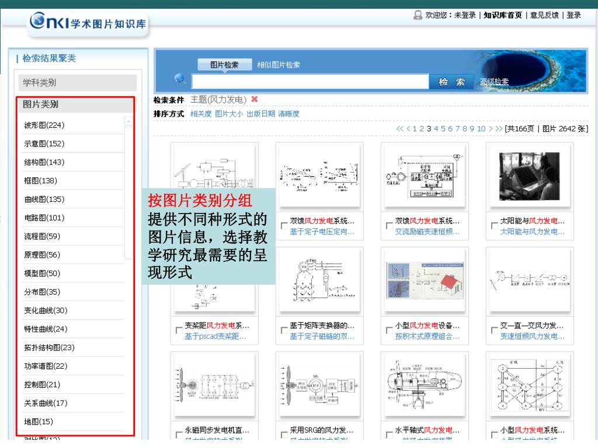Go to next results page arrow
Viewport: 598px width, 448px height.
click(491, 129)
